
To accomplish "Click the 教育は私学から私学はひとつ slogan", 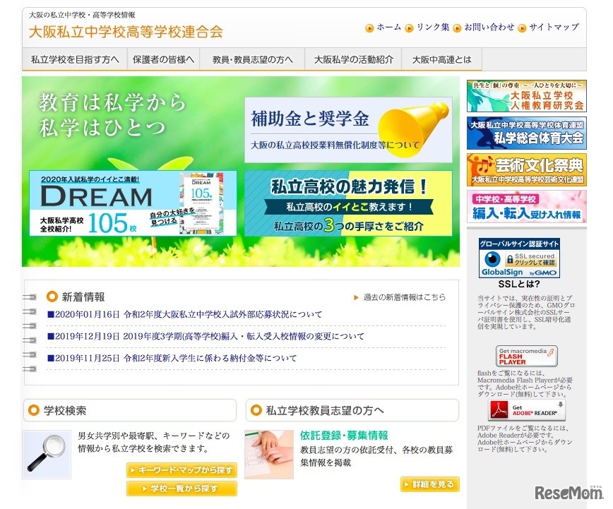I will tap(112, 114).
